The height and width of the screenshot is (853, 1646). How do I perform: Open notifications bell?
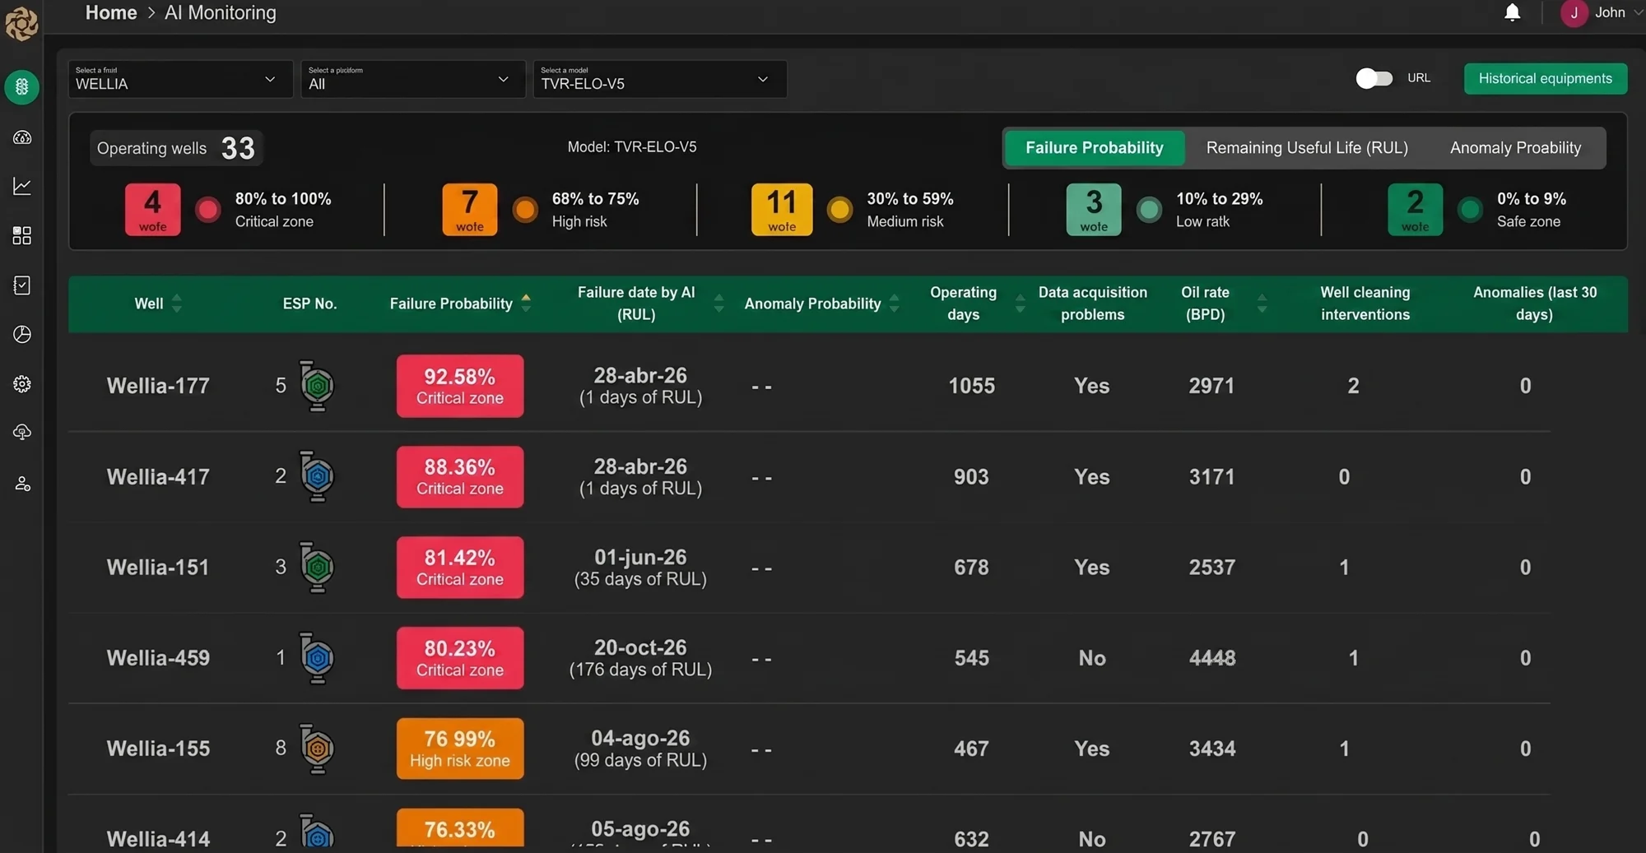click(1512, 12)
